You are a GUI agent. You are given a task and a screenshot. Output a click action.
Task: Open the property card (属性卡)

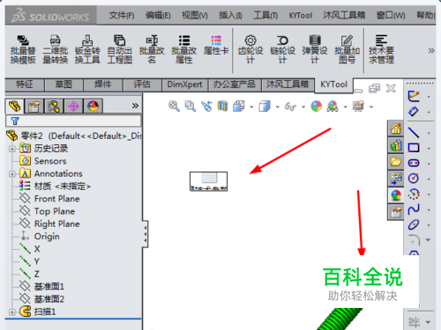(x=216, y=45)
